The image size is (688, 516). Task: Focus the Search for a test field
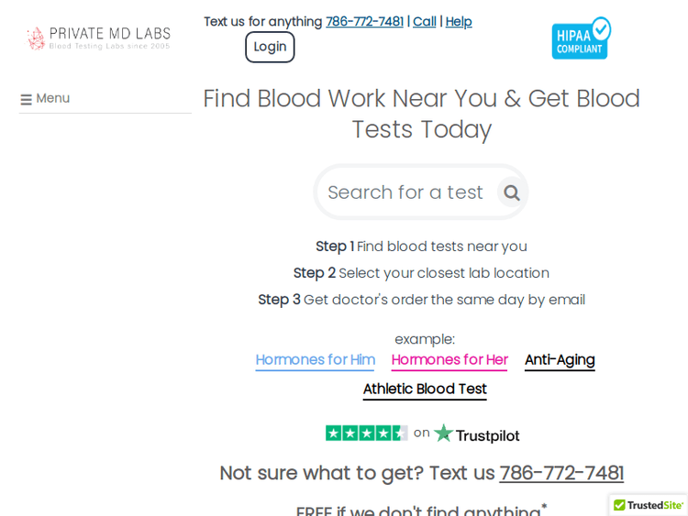pos(405,192)
